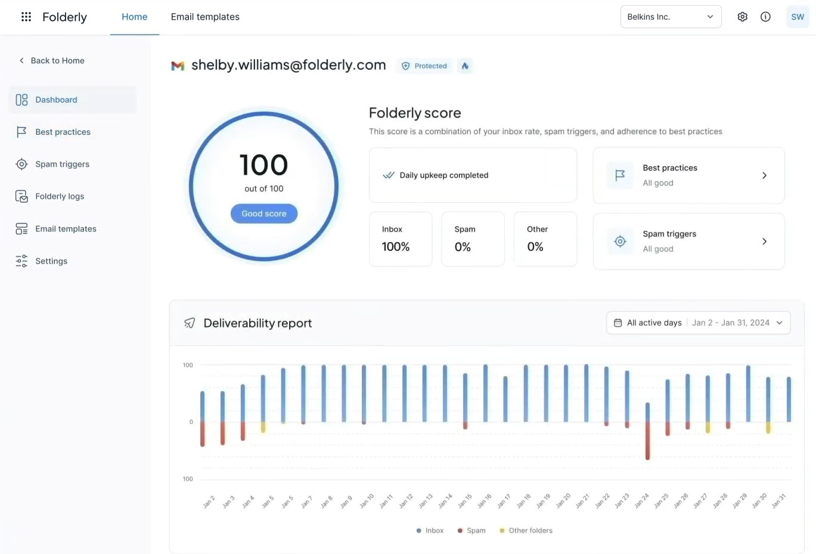
Task: Click the Deliverability report title
Action: coord(257,323)
